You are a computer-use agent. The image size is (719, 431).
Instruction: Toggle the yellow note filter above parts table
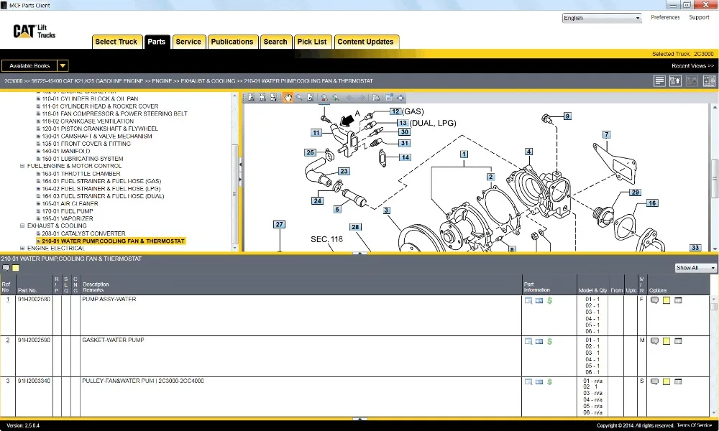[x=16, y=268]
